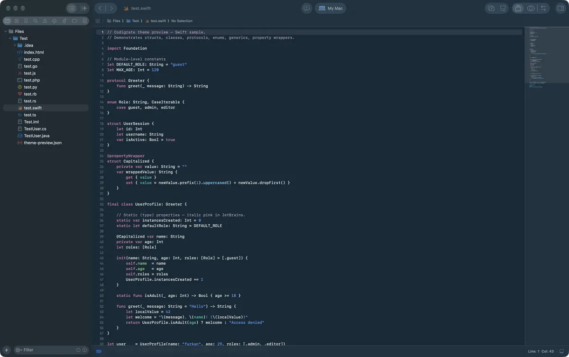Open the Bookmark navigator tab
569x357 pixels.
(x=26, y=21)
